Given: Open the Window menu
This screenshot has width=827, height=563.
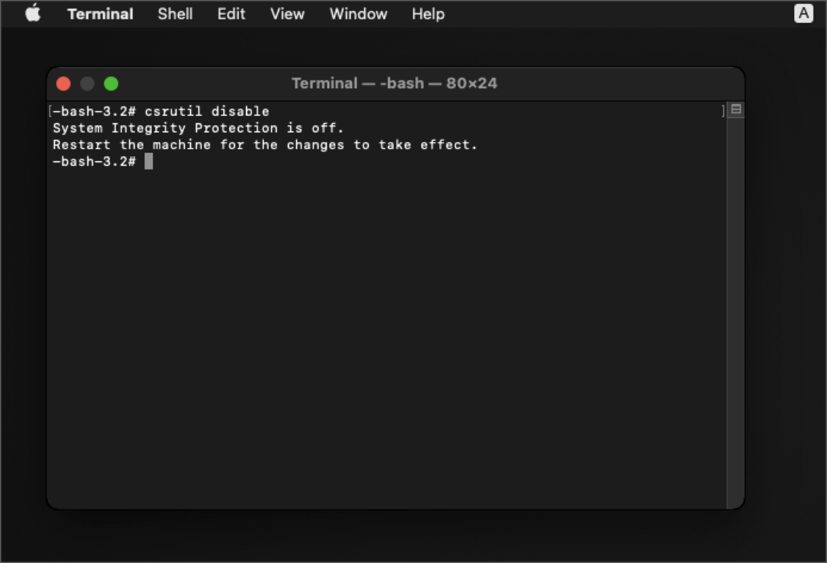Looking at the screenshot, I should click(x=358, y=13).
